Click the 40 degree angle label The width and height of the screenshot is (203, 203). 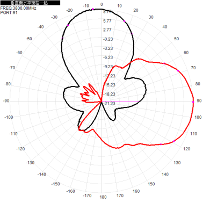point(165,27)
